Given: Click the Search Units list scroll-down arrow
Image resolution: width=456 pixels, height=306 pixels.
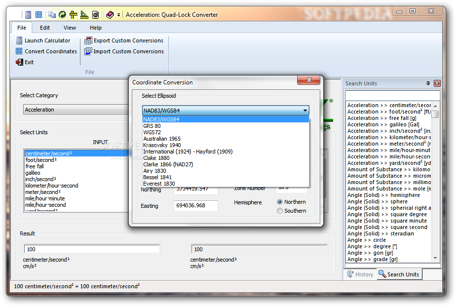Looking at the screenshot, I should [x=435, y=258].
